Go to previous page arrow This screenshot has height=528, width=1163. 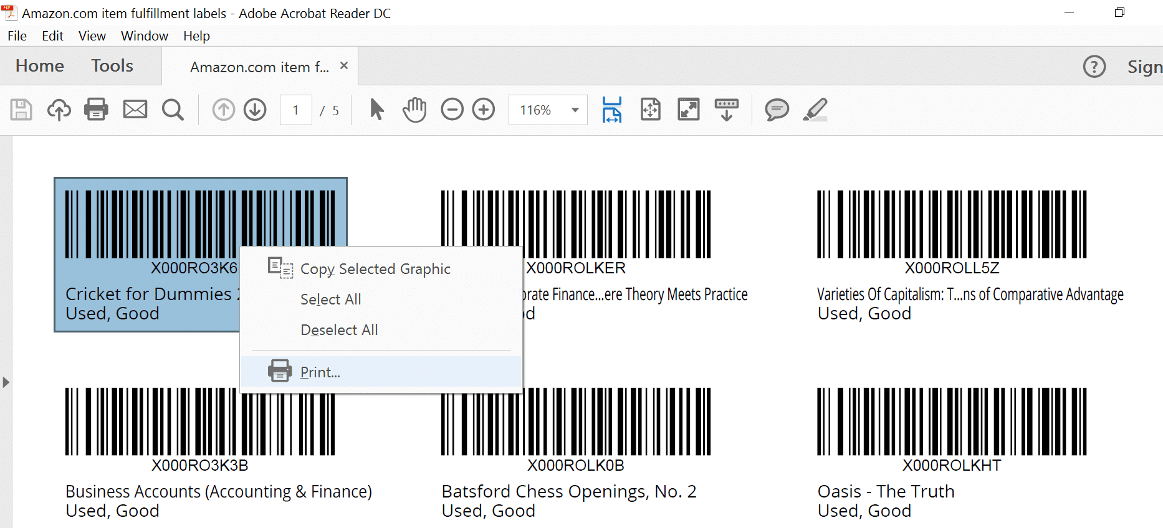(x=223, y=110)
